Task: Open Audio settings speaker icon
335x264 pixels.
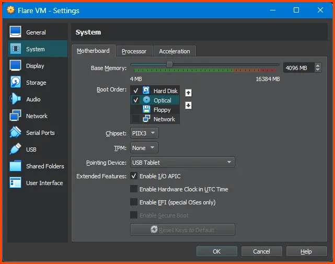Action: (15, 99)
